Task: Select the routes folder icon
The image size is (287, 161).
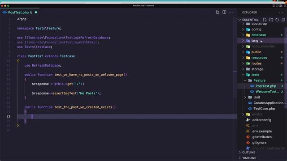Action: [248, 64]
